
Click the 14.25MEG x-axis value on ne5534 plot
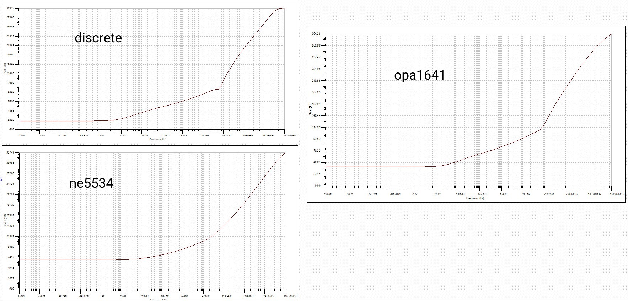point(269,296)
